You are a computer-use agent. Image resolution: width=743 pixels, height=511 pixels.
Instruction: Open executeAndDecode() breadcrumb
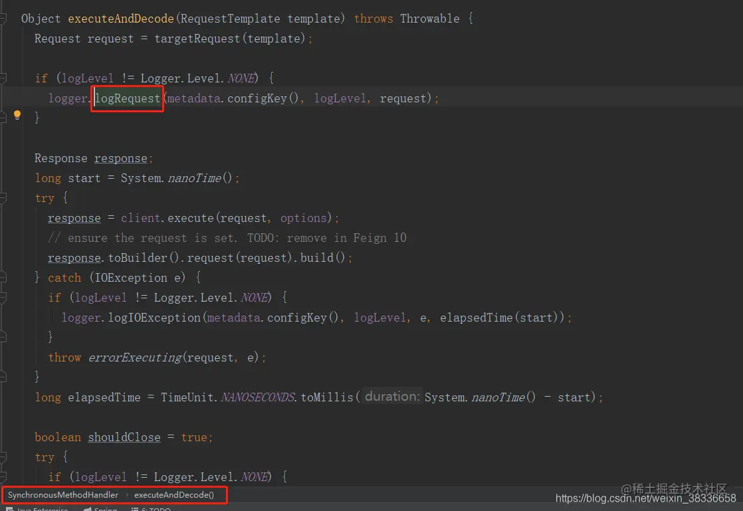174,495
